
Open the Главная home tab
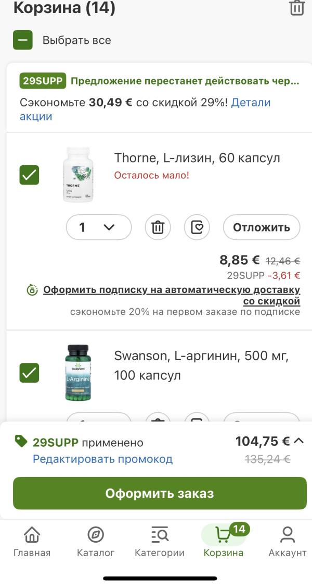(x=32, y=541)
